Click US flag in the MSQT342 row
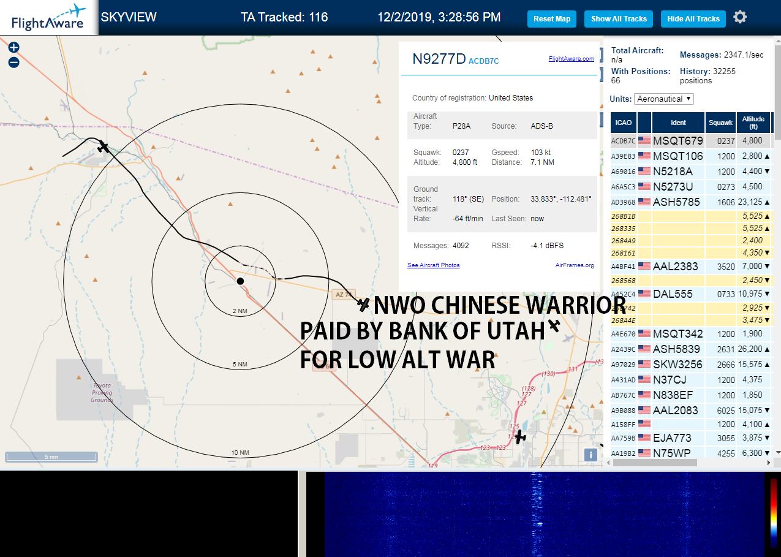Viewport: 781px width, 557px height. click(x=644, y=334)
